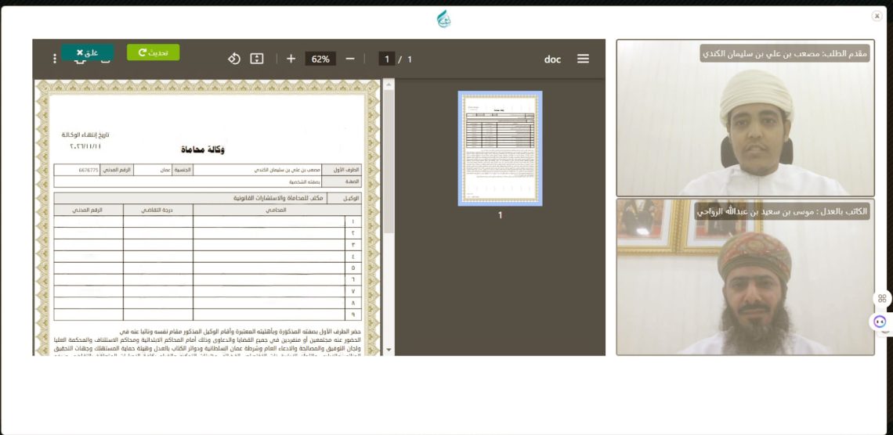Click the الوكيل label cell
This screenshot has height=435, width=893.
pos(344,199)
